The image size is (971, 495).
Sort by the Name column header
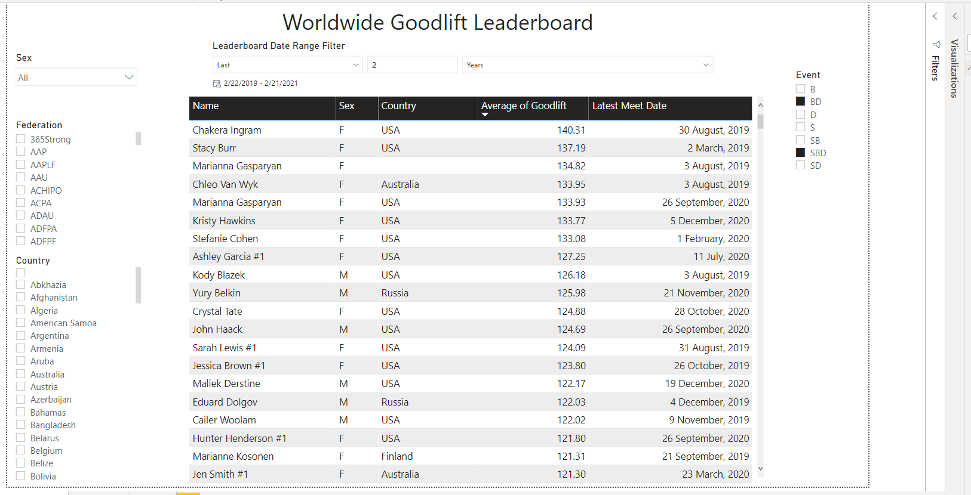[262, 108]
